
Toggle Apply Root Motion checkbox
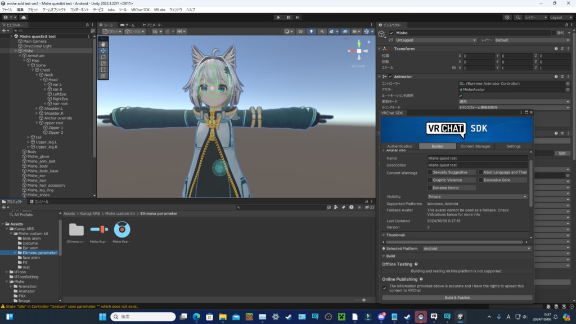[x=460, y=96]
